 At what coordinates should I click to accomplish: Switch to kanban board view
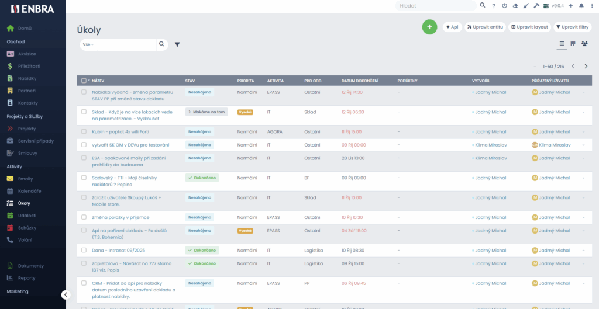(x=573, y=44)
